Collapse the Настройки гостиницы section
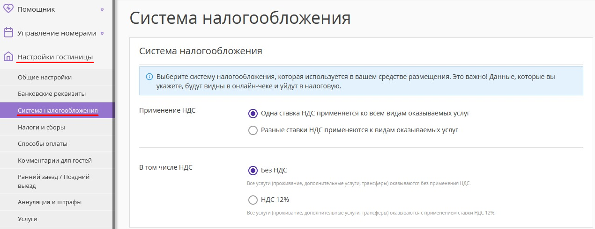This screenshot has width=595, height=229. 55,57
